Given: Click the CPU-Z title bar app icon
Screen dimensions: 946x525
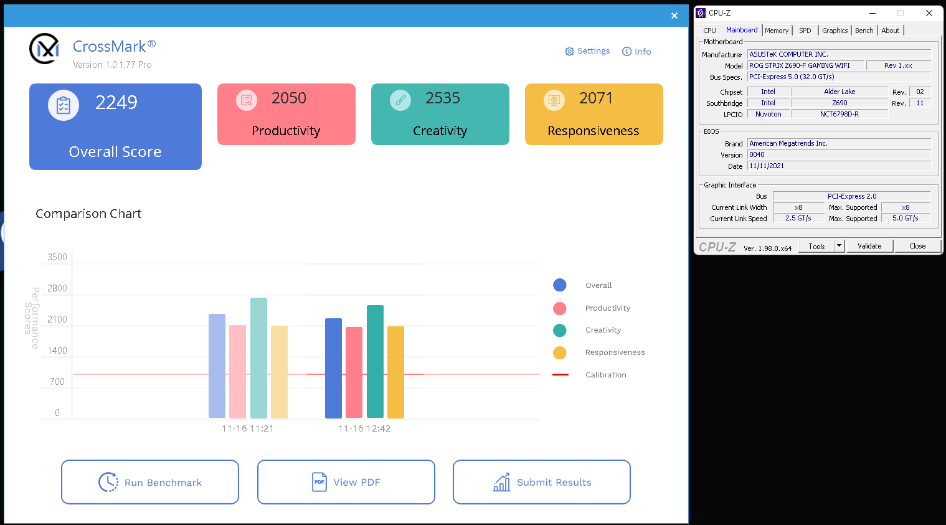Looking at the screenshot, I should pyautogui.click(x=701, y=13).
